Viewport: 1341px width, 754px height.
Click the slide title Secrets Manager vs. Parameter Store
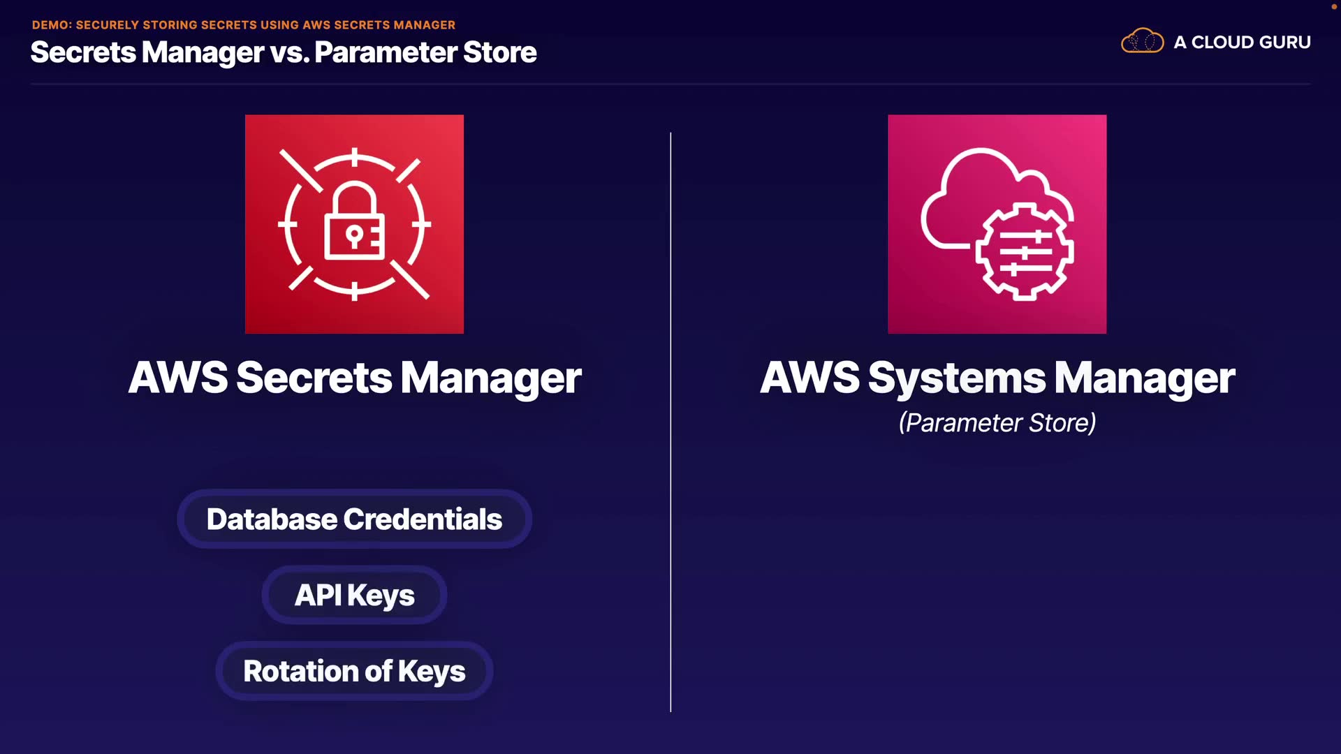(283, 52)
